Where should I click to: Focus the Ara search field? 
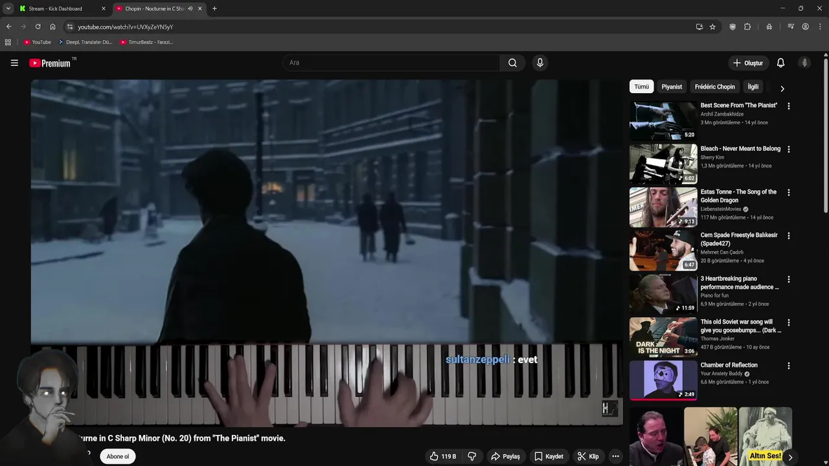391,63
